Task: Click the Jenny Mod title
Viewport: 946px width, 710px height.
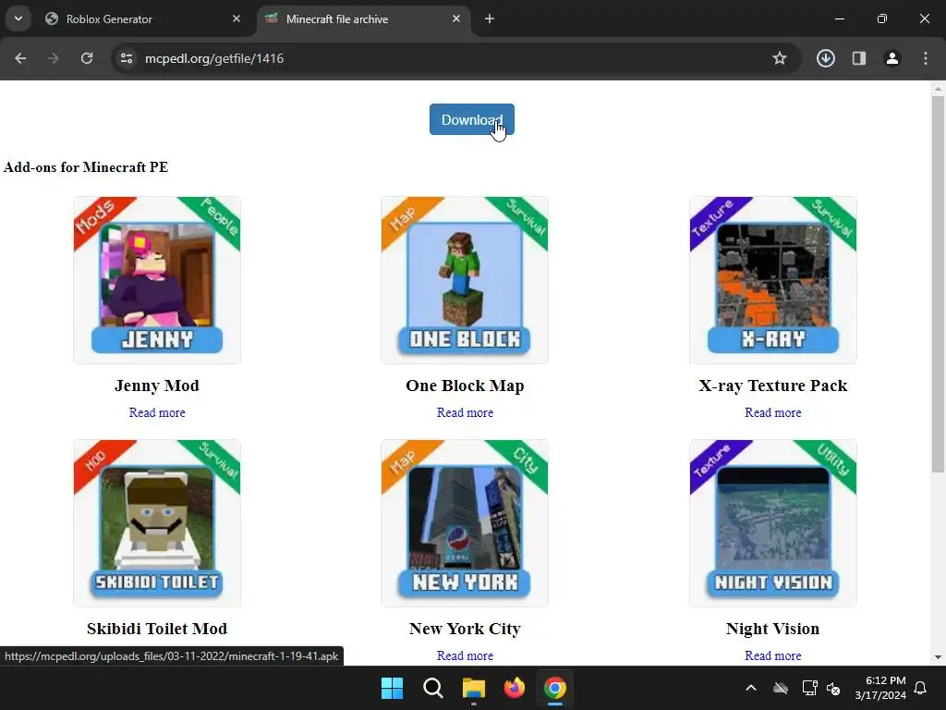Action: click(x=157, y=386)
